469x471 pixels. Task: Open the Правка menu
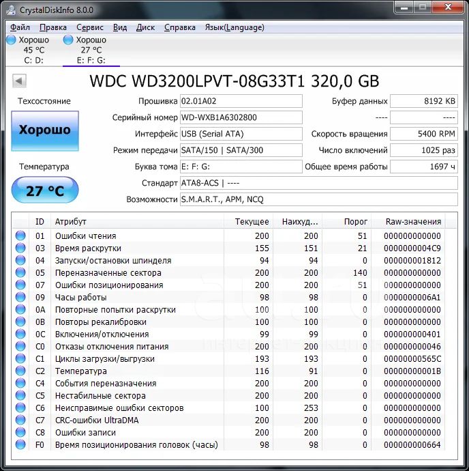tap(52, 27)
